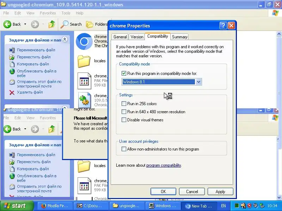This screenshot has width=282, height=211.
Task: Switch to the Version tab
Action: click(137, 37)
